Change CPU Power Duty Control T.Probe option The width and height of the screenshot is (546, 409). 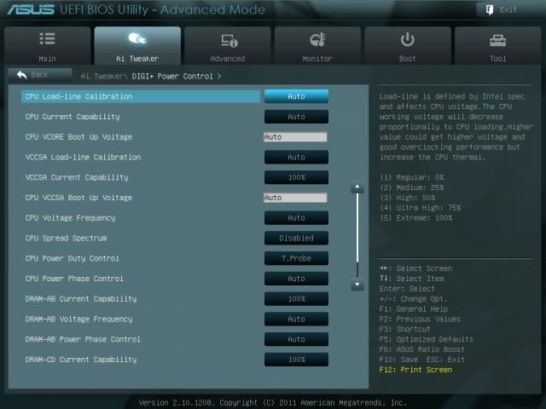click(296, 258)
